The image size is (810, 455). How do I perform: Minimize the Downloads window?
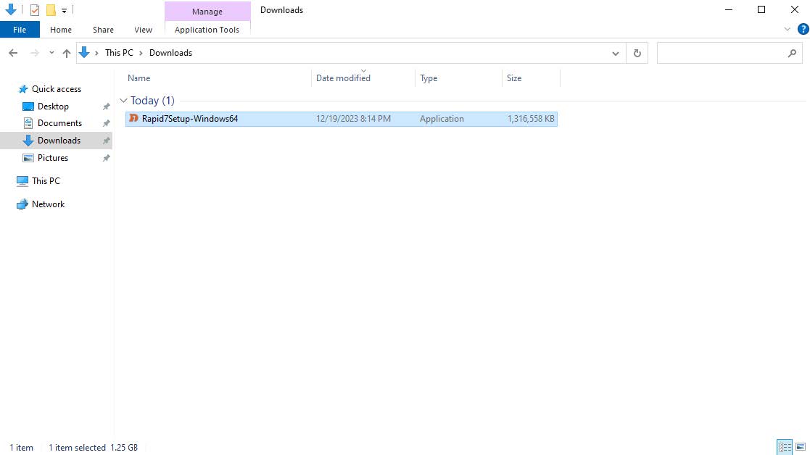coord(729,10)
